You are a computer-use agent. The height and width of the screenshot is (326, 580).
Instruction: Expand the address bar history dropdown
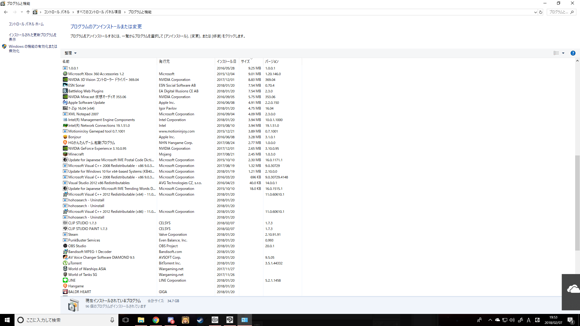[x=535, y=12]
